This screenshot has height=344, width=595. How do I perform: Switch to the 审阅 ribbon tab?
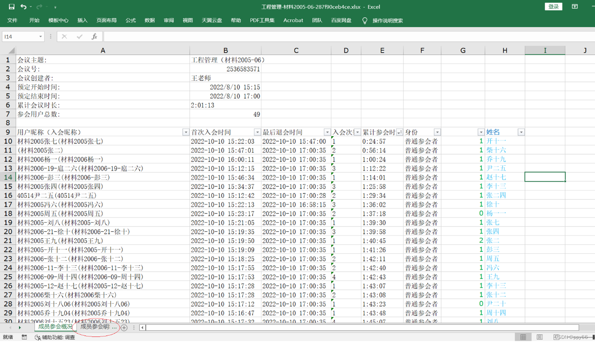[169, 21]
